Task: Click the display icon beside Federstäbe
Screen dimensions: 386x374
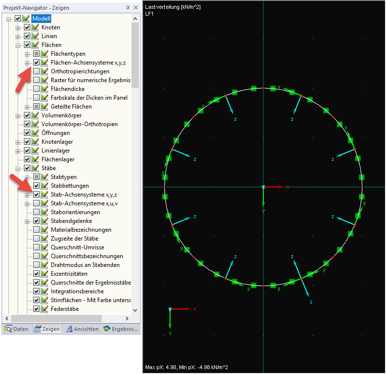Action: (44, 308)
